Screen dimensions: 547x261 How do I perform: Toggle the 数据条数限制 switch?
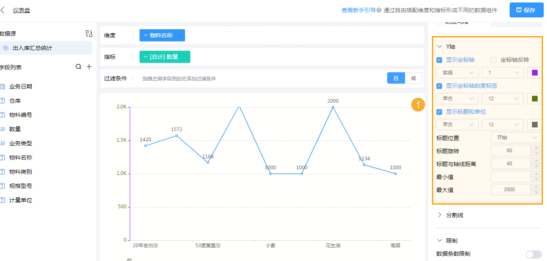click(534, 254)
